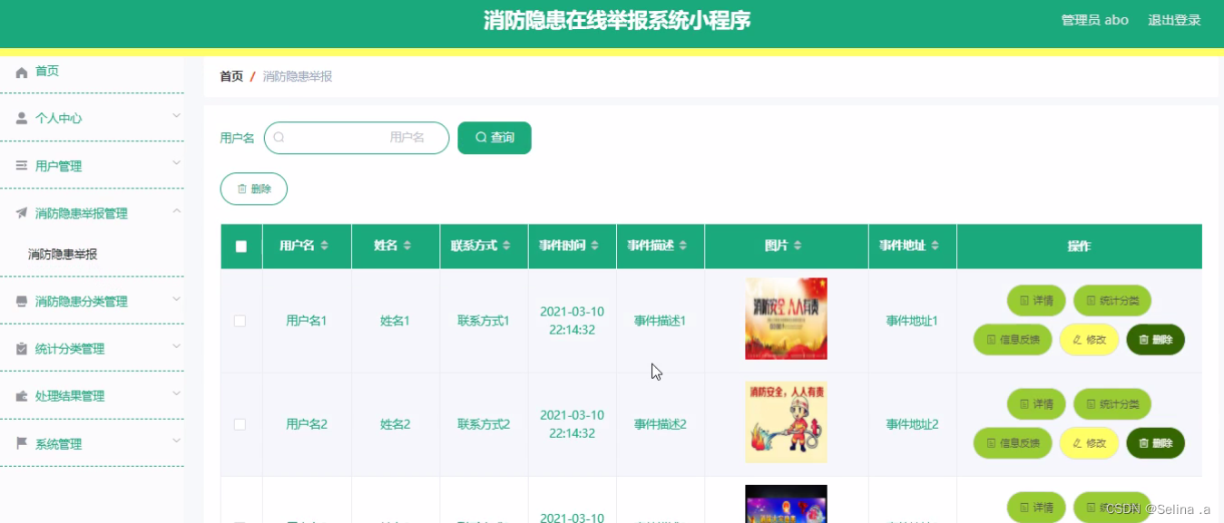The height and width of the screenshot is (523, 1224).
Task: Click the home icon beside 首页 in sidebar
Action: point(22,72)
